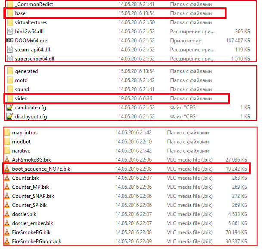Click the Counter_MP.bik VLC icon
This screenshot has height=251, width=264.
[x=7, y=187]
